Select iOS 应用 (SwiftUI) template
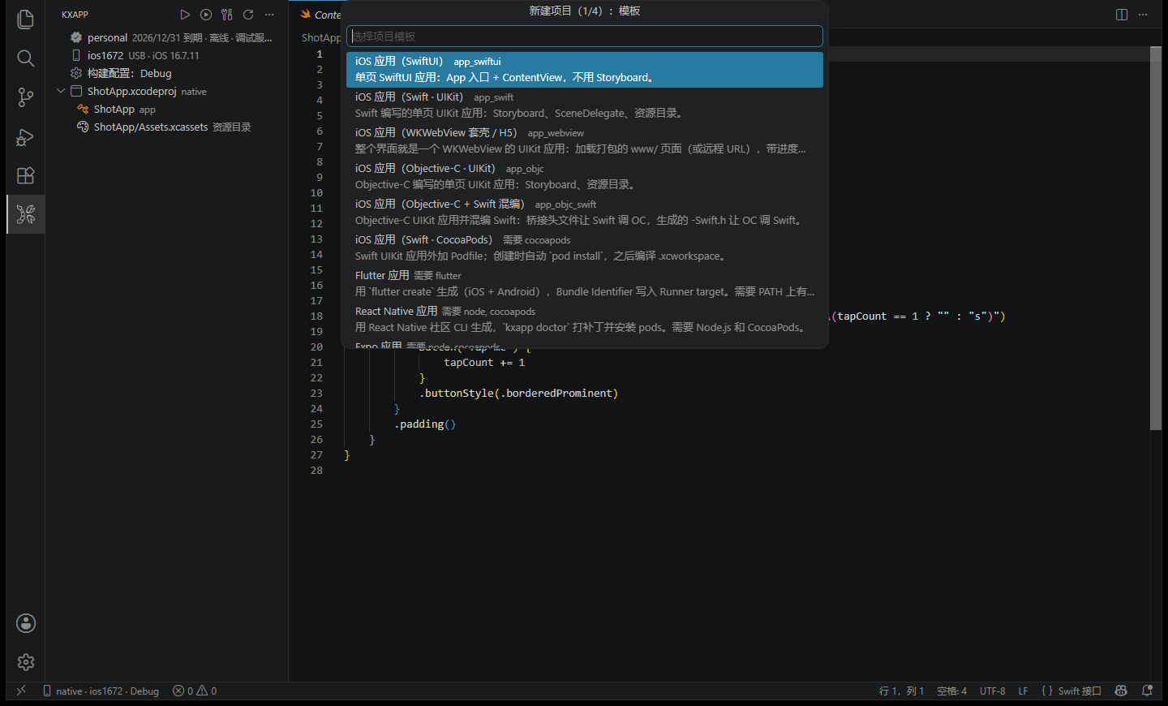1168x706 pixels. pyautogui.click(x=585, y=70)
